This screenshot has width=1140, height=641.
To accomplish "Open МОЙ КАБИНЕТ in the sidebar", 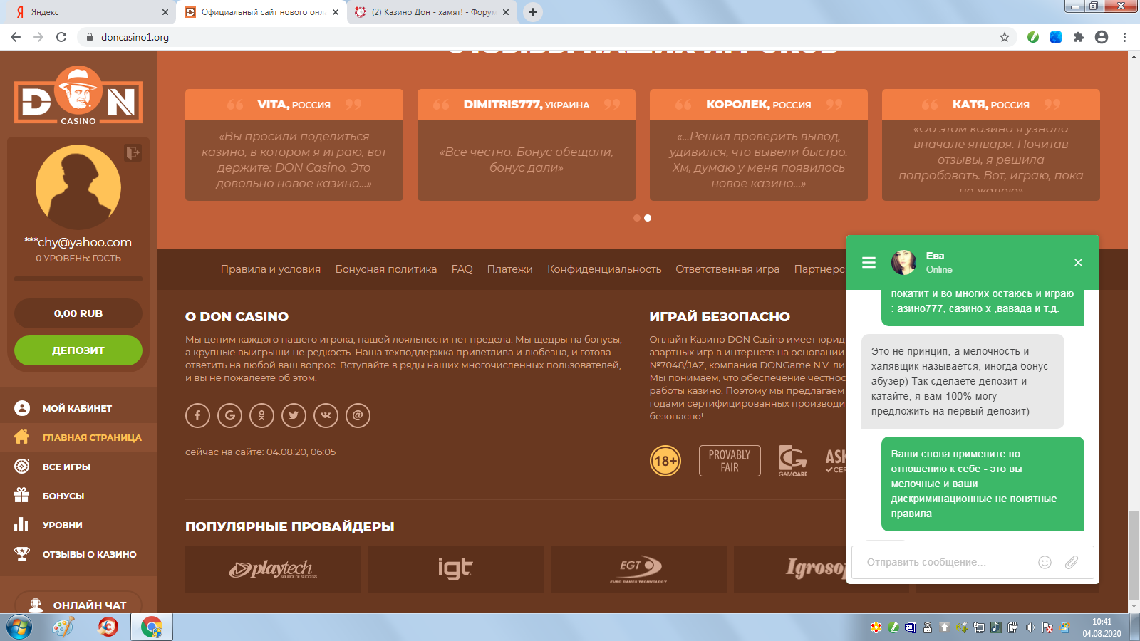I will click(x=77, y=408).
